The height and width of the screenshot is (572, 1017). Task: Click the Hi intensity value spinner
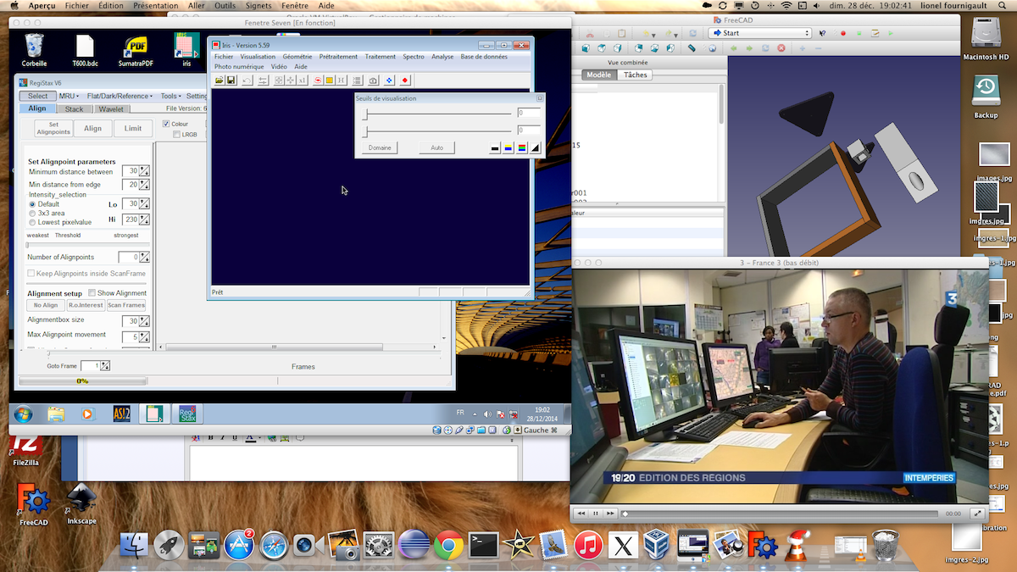click(145, 219)
